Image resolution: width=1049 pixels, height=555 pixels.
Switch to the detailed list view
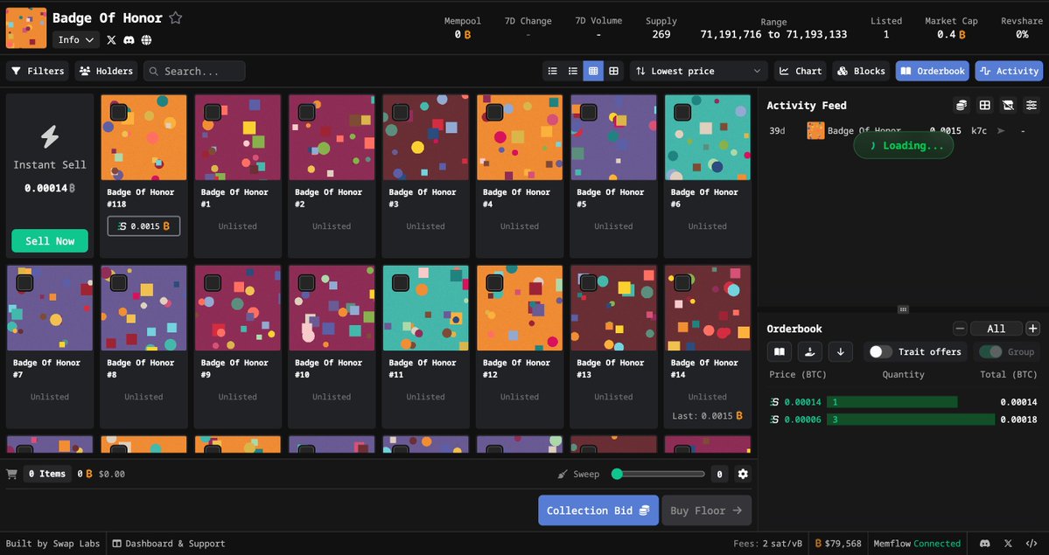[573, 71]
